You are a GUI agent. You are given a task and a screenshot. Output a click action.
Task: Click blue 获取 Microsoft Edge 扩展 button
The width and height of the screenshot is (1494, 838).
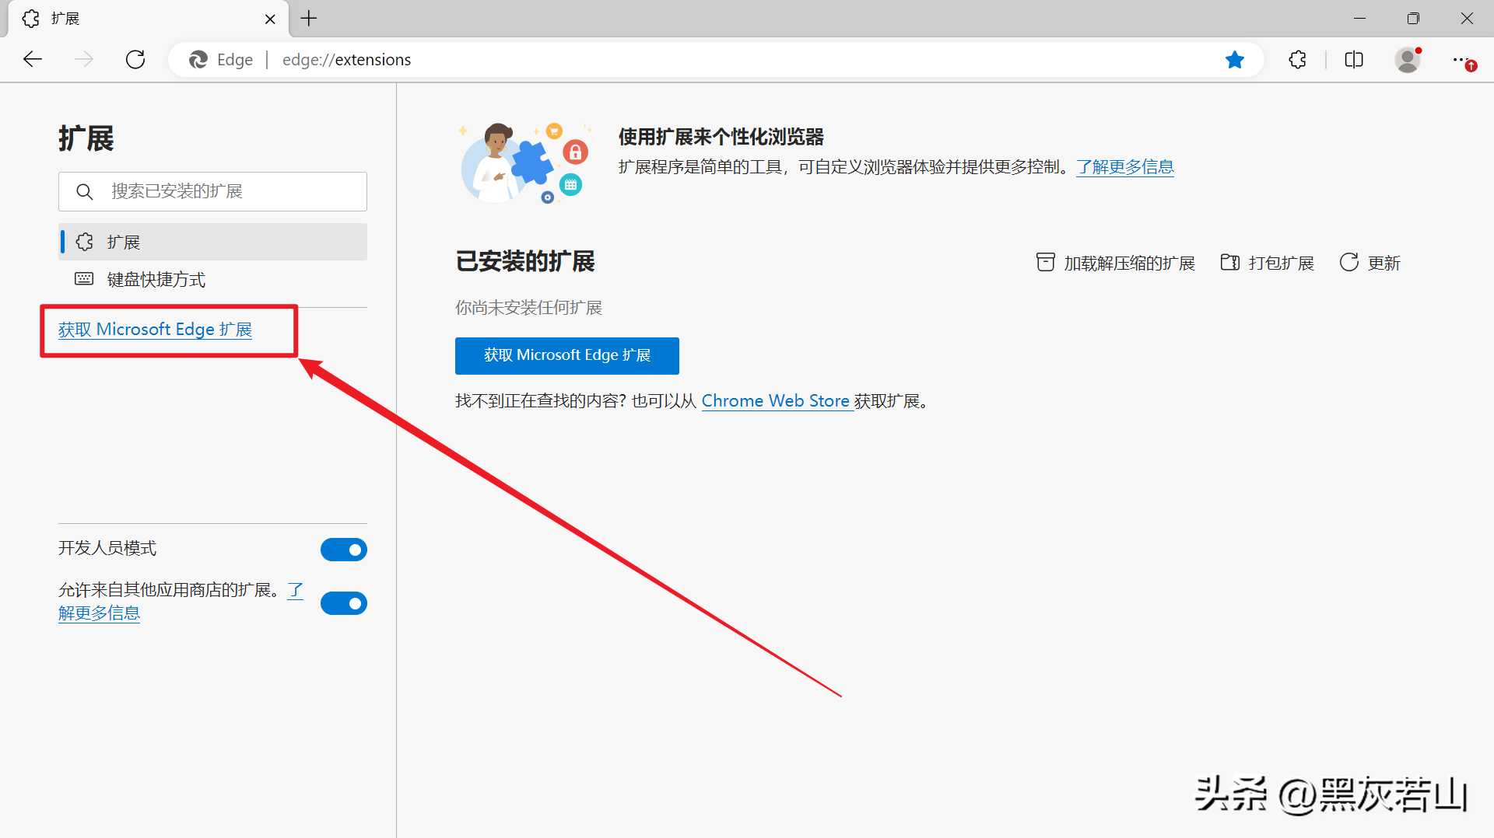pos(567,355)
